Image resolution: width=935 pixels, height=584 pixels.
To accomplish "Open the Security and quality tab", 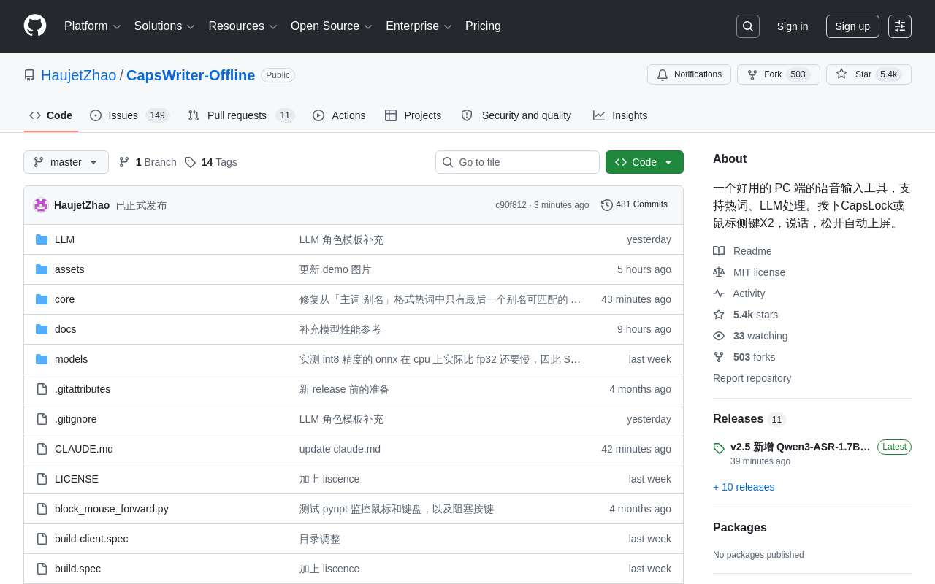I will pos(516,115).
